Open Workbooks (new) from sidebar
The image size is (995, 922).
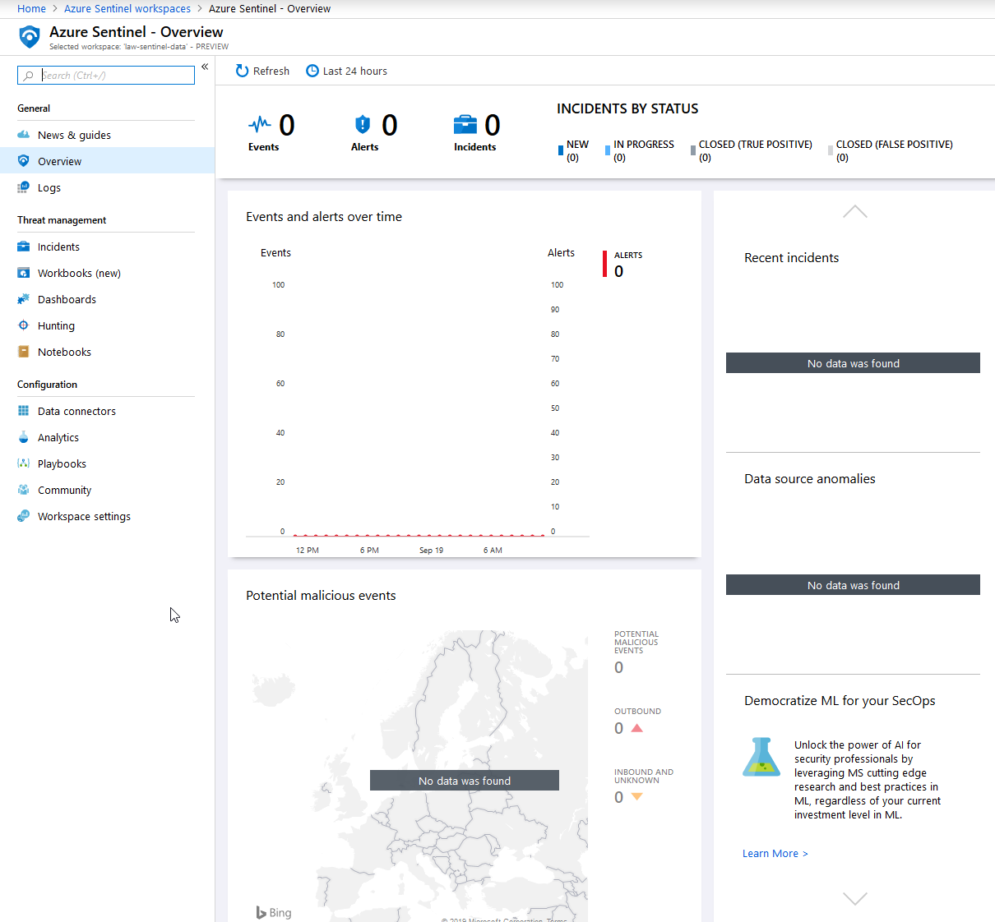(79, 273)
